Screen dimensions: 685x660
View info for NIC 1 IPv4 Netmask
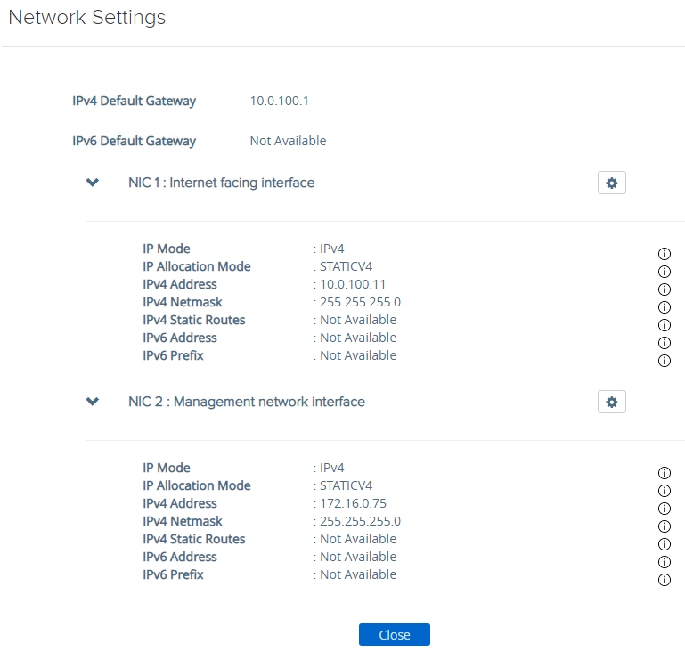pyautogui.click(x=664, y=307)
